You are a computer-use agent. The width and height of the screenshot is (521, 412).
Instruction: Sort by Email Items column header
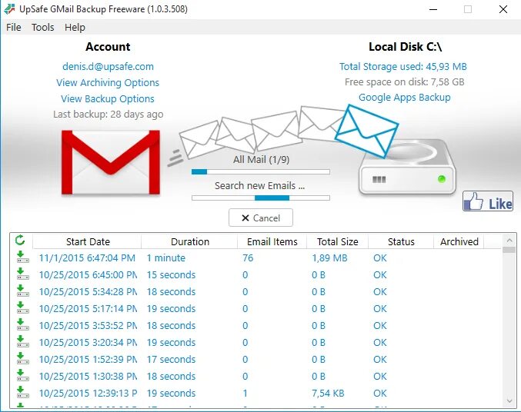coord(272,241)
